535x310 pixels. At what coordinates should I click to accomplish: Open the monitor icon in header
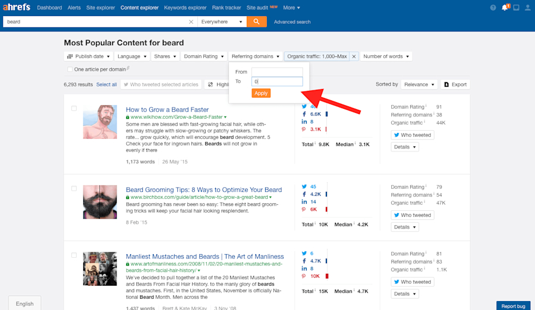[516, 8]
